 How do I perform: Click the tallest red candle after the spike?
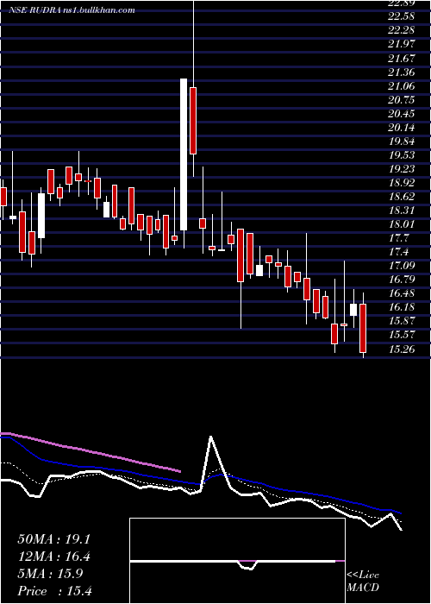click(x=240, y=255)
